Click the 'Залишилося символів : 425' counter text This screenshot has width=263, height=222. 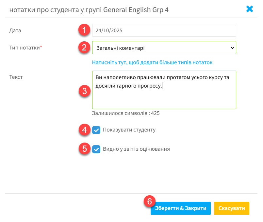point(126,113)
